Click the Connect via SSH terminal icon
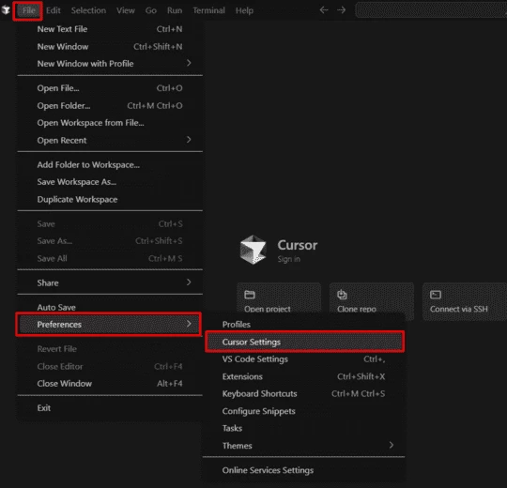 pyautogui.click(x=436, y=295)
